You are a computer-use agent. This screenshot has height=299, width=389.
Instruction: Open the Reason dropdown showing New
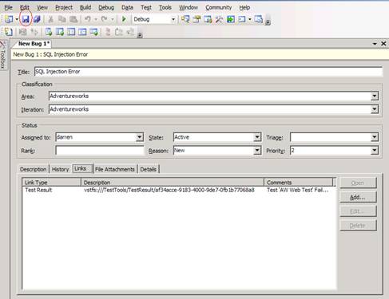(x=257, y=151)
